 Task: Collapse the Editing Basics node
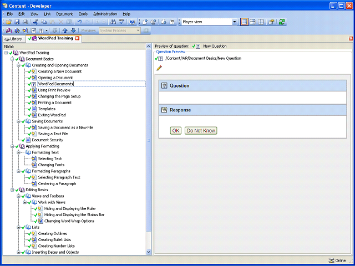[12, 190]
